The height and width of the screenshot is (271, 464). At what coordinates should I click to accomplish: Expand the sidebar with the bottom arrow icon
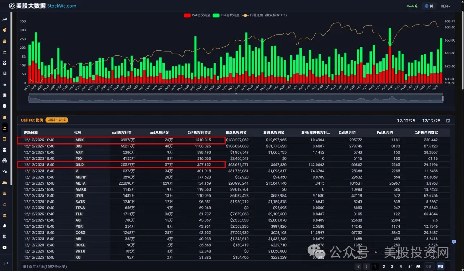(6, 263)
